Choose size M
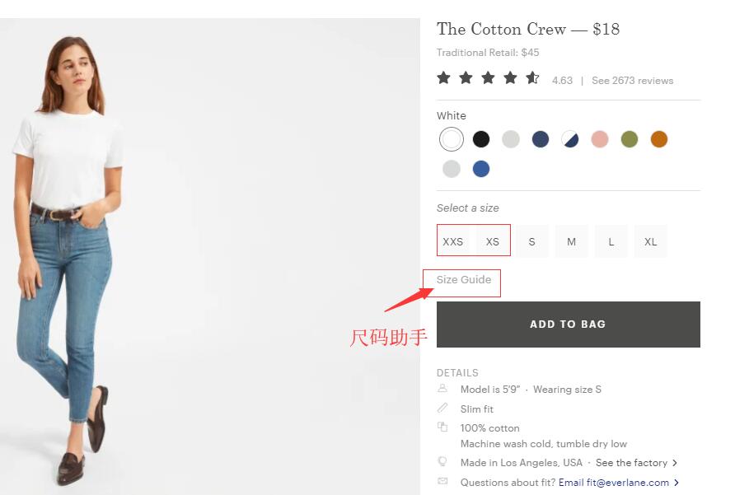Viewport: 735px width, 495px height. coord(571,241)
